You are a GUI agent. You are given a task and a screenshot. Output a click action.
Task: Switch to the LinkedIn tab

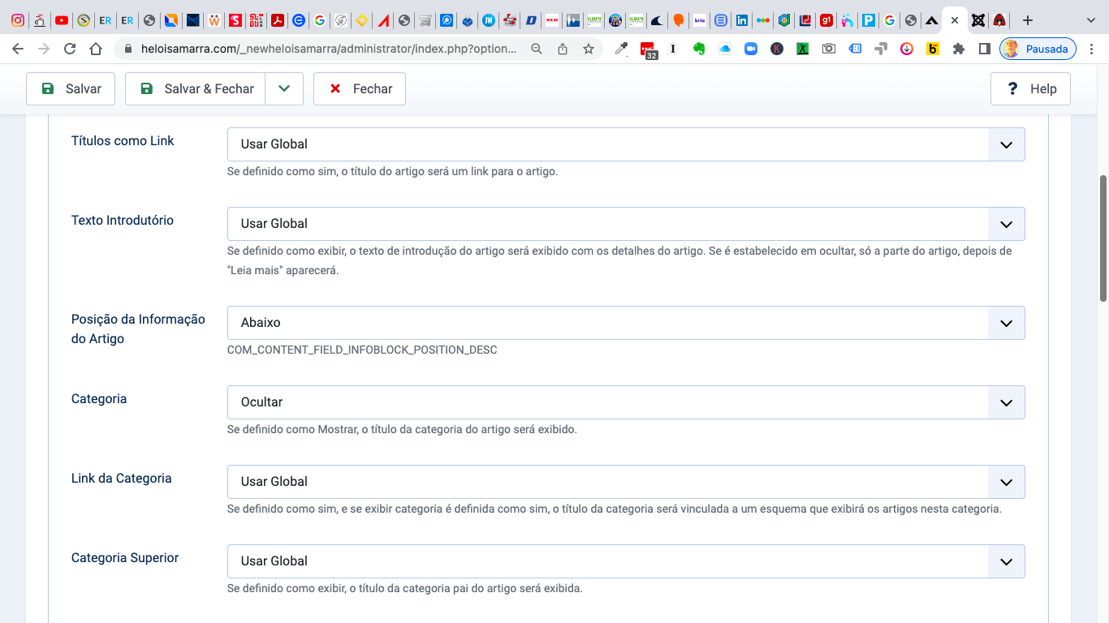pos(741,20)
